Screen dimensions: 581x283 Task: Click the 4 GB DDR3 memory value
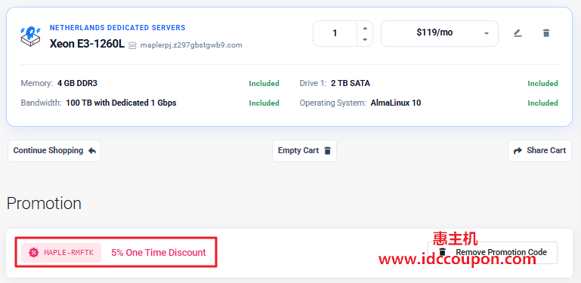(x=78, y=83)
